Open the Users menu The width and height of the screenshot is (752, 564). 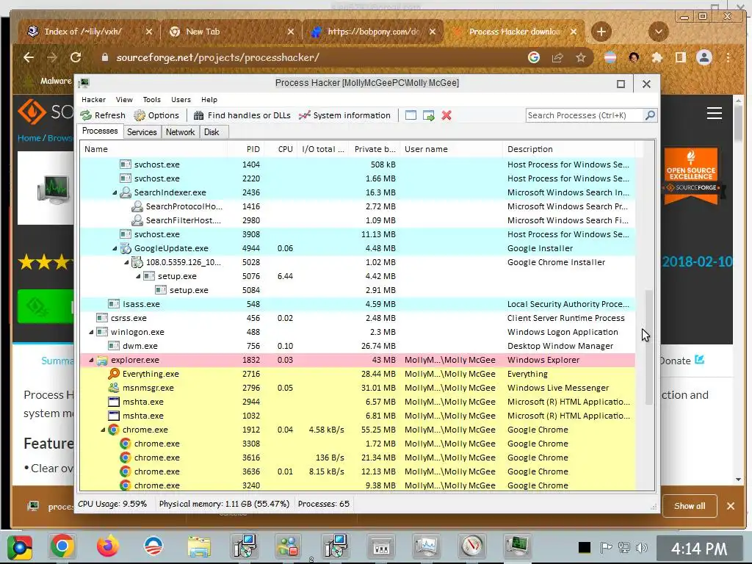click(181, 100)
